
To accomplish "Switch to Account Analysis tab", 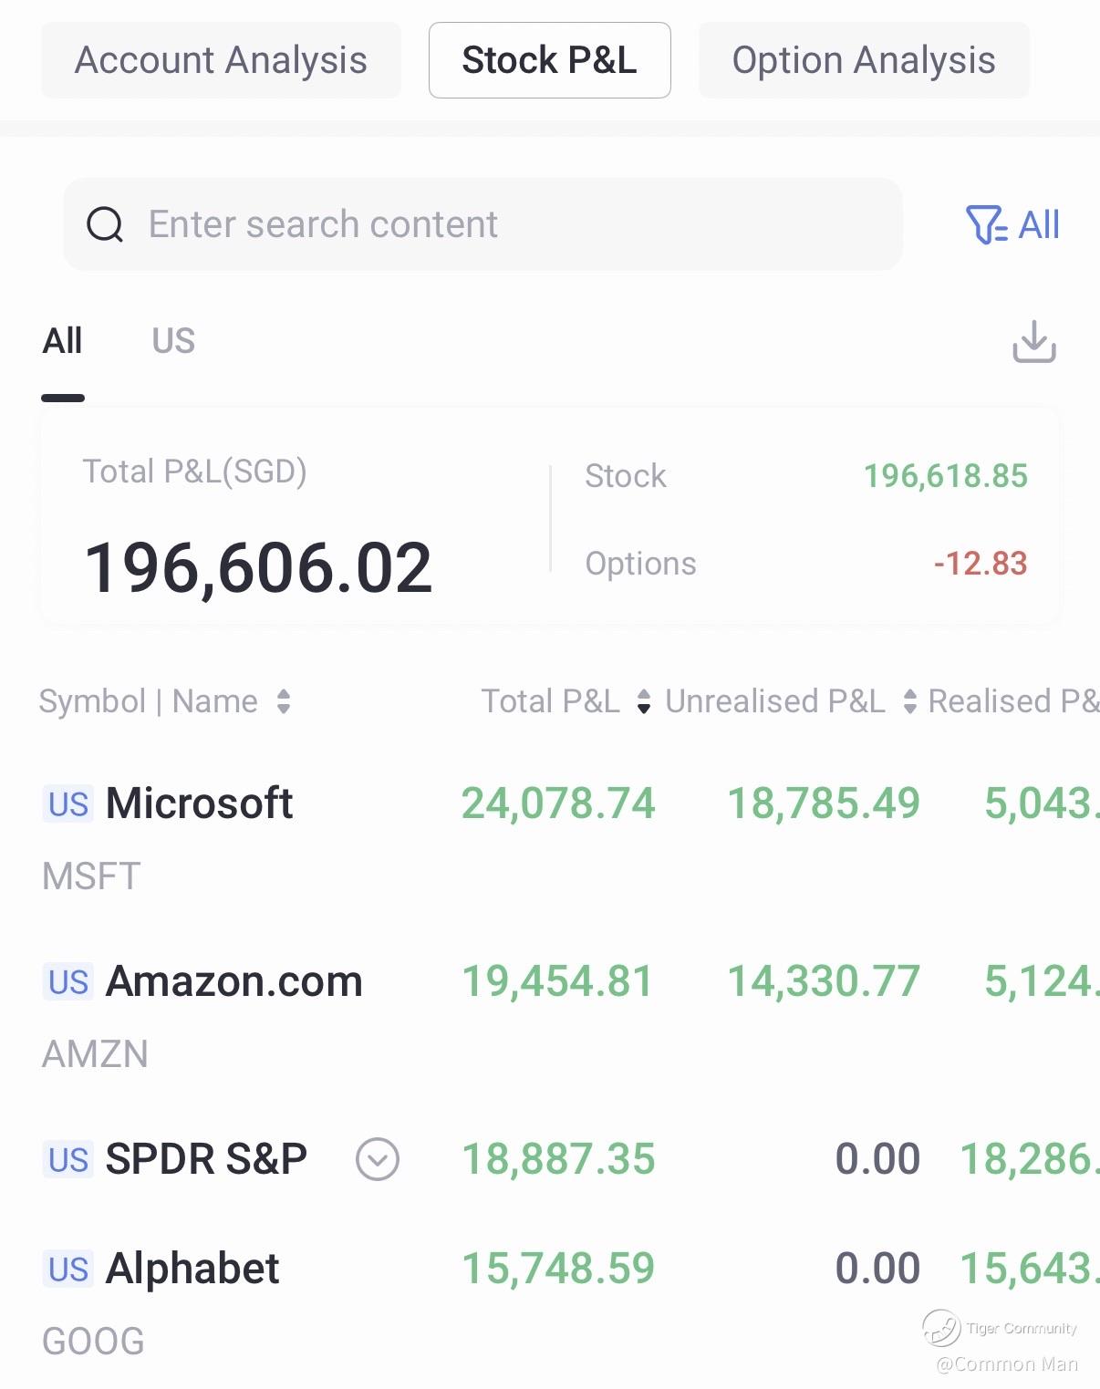I will 221,60.
